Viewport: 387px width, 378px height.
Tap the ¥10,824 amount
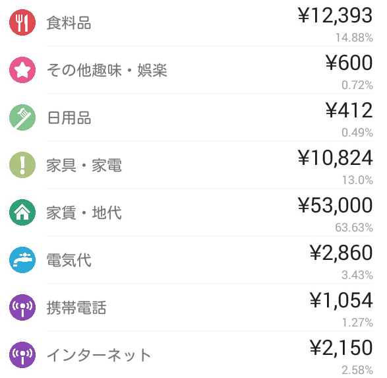(335, 158)
